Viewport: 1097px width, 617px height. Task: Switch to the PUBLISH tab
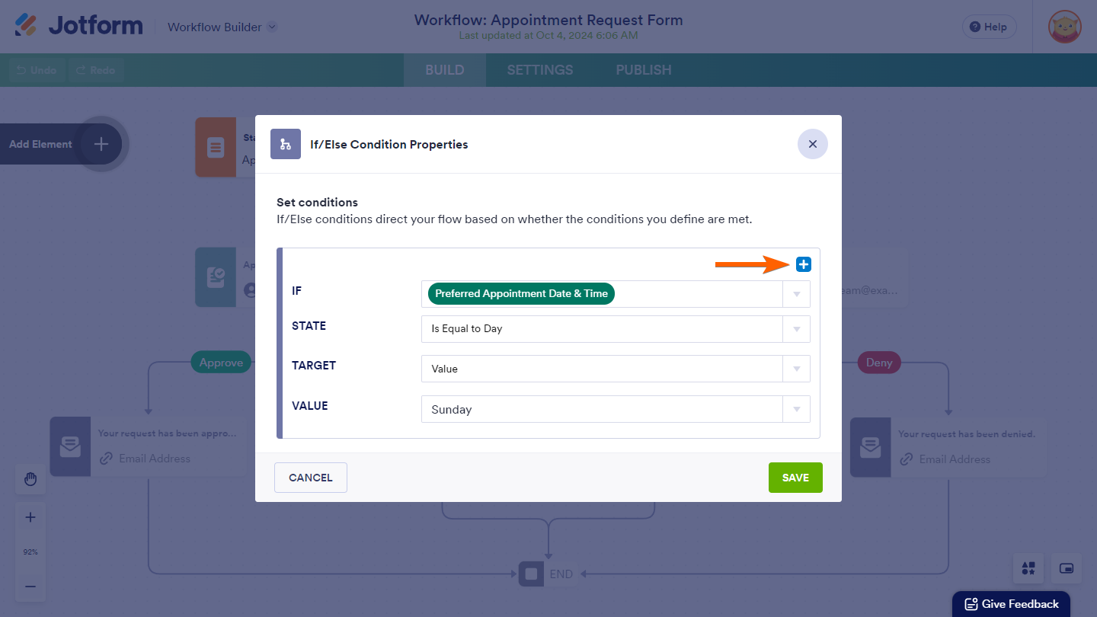pyautogui.click(x=644, y=70)
